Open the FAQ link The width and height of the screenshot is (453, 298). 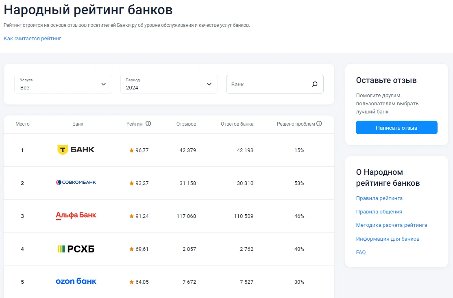(361, 252)
